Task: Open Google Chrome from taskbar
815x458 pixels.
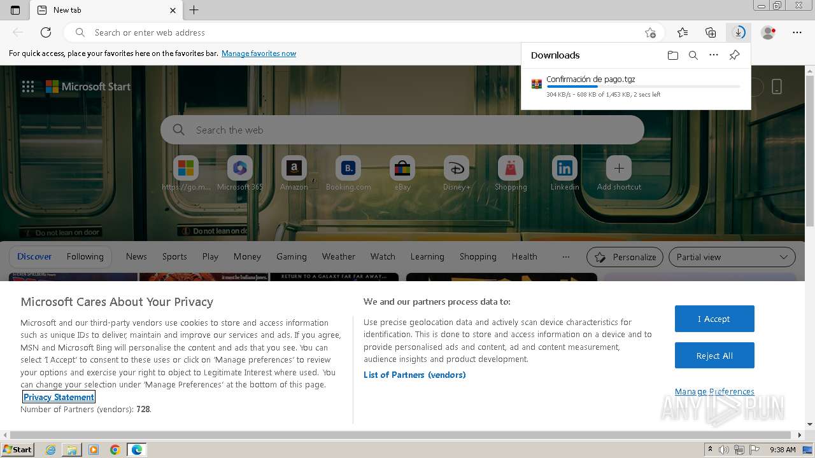Action: click(115, 450)
